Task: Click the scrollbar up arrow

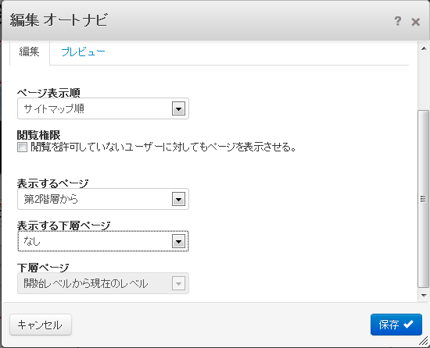Action: (424, 48)
